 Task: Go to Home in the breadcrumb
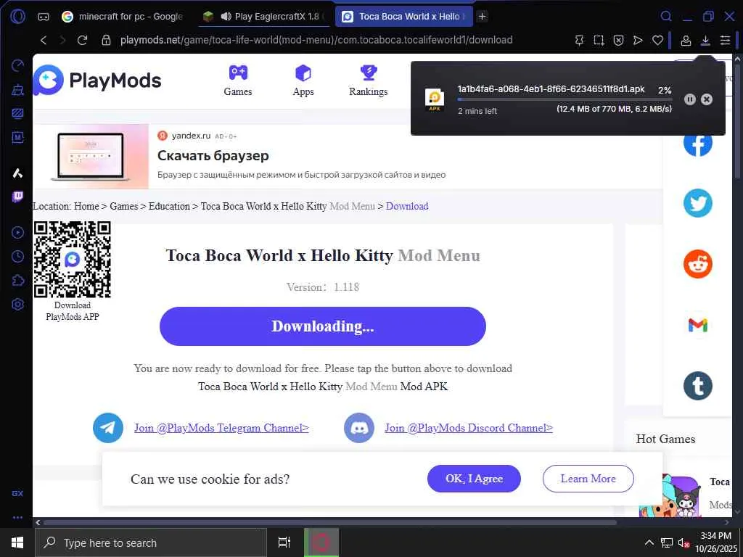point(86,206)
